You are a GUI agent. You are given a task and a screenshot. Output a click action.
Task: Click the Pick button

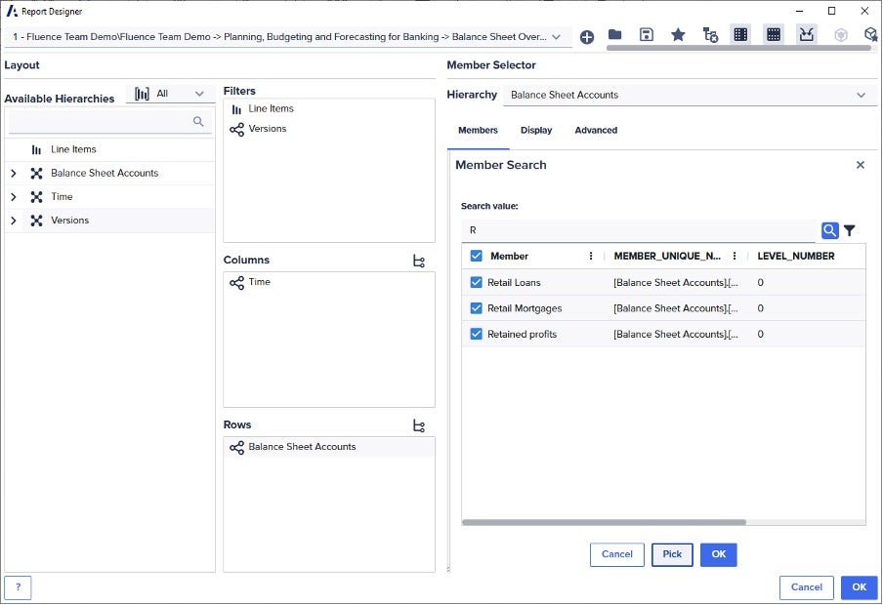[x=672, y=554]
